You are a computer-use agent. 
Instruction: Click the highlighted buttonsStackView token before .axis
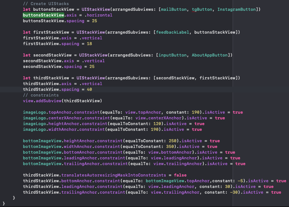(44, 15)
